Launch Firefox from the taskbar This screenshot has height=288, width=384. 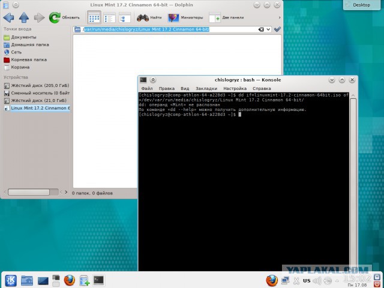[69, 280]
